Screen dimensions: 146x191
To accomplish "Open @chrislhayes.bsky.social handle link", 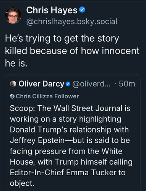I will coord(71,21).
